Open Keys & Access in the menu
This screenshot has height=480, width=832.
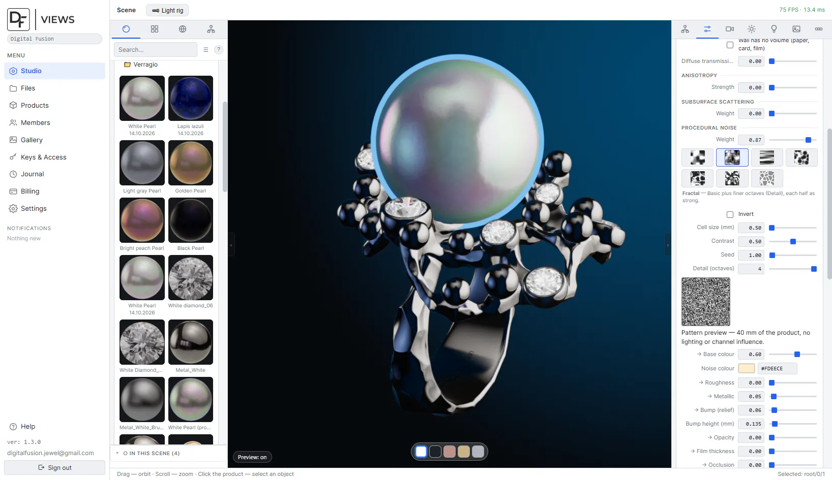[55, 157]
